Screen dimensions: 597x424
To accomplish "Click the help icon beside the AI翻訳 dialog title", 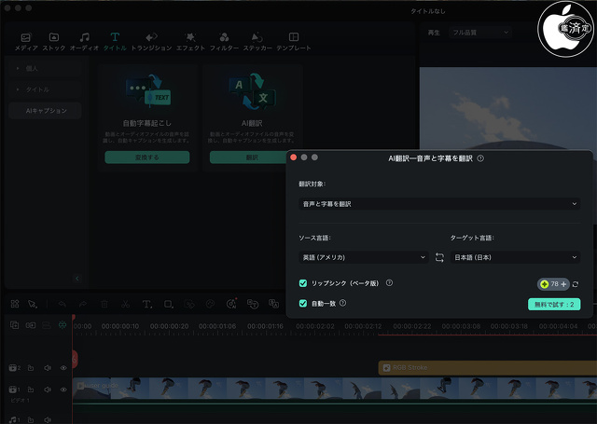I will click(x=480, y=158).
